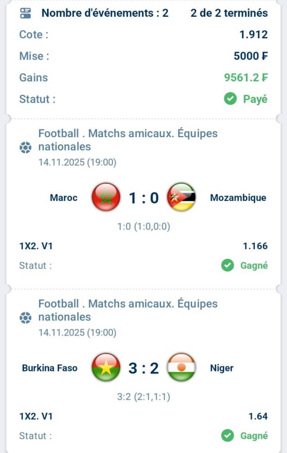Click the Mozambique flag icon
This screenshot has width=287, height=453.
181,197
